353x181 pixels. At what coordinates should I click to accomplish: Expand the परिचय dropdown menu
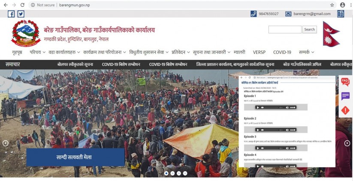(38, 52)
